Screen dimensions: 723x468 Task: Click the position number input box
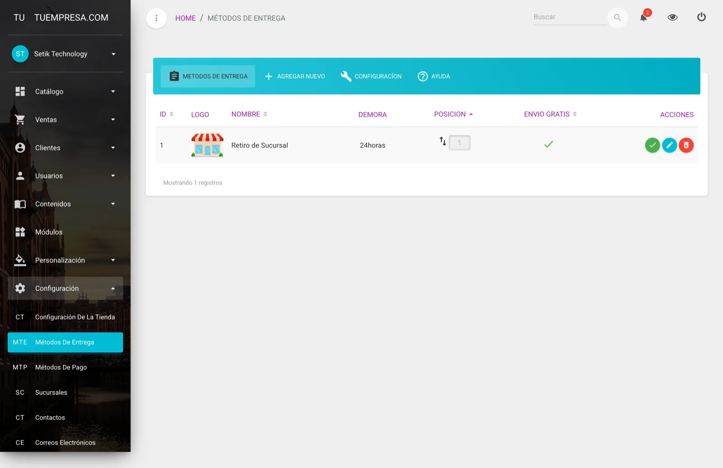click(x=460, y=143)
